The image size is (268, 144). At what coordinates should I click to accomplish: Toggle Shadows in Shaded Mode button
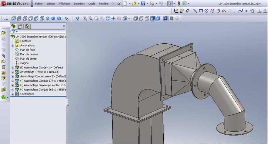(166, 18)
